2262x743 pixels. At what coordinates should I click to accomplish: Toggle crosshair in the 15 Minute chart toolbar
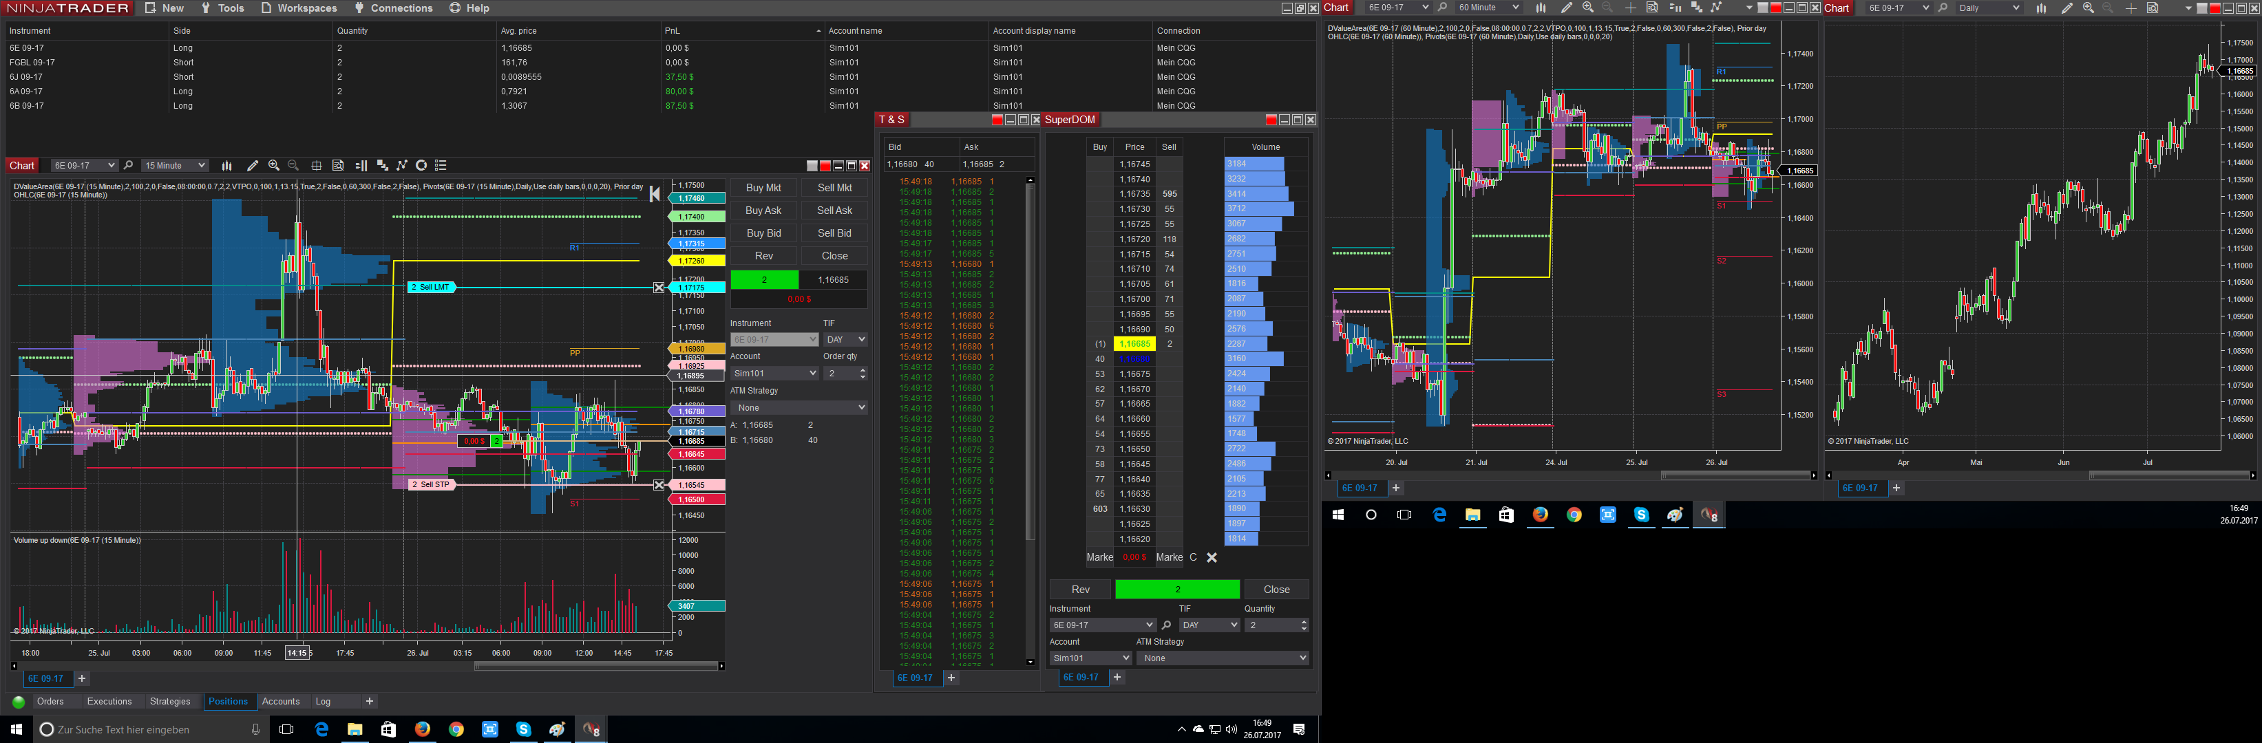[x=316, y=166]
